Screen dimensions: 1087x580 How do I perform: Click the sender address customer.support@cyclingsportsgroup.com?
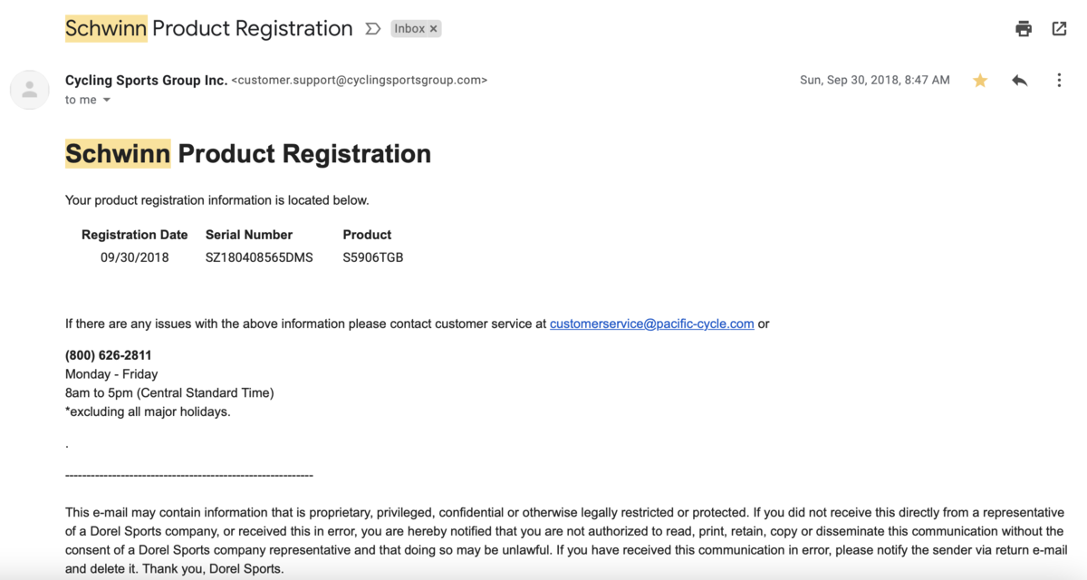point(360,80)
